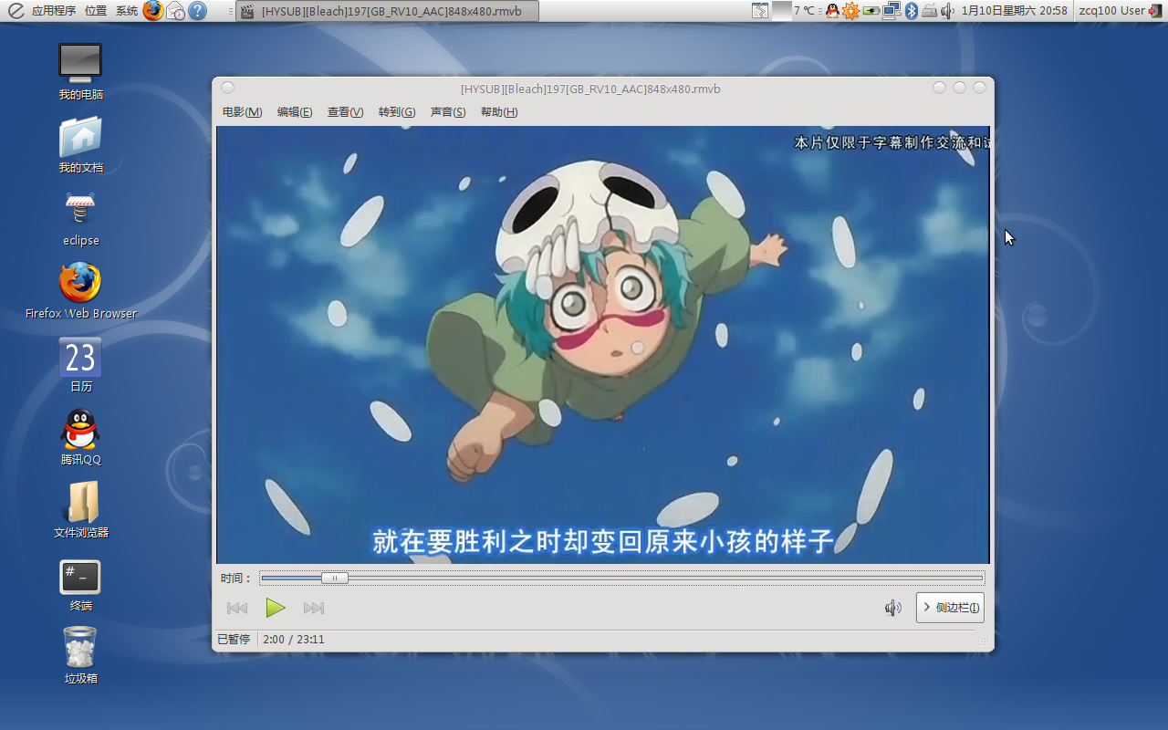Click the workspace switcher icon in panel
This screenshot has height=730, width=1168.
pos(760,11)
